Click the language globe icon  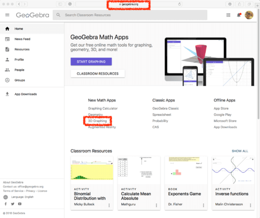tap(6, 197)
